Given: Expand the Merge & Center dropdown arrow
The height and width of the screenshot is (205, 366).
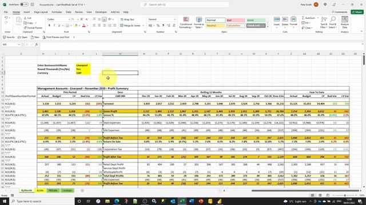Looking at the screenshot, I should [x=143, y=26].
